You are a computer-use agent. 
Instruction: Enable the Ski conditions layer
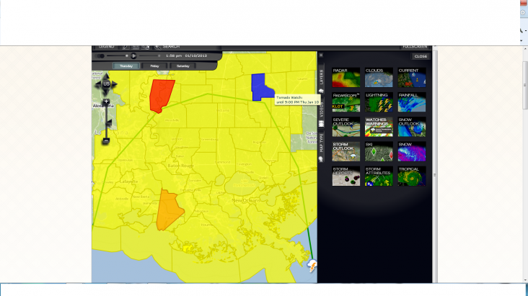[379, 151]
